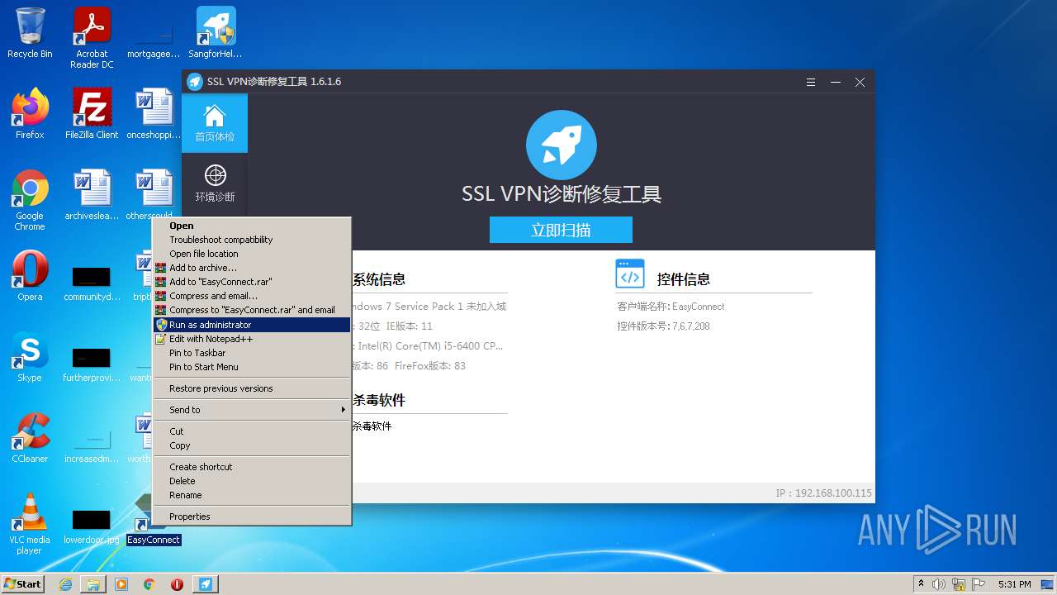This screenshot has width=1057, height=595.
Task: Select the furtherprovi file icon
Action: 92,363
